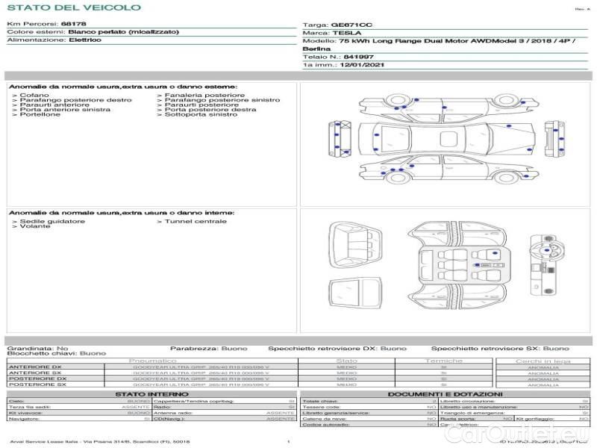The height and width of the screenshot is (448, 597).
Task: Click the front-view car diagram on the left
Action: point(336,139)
